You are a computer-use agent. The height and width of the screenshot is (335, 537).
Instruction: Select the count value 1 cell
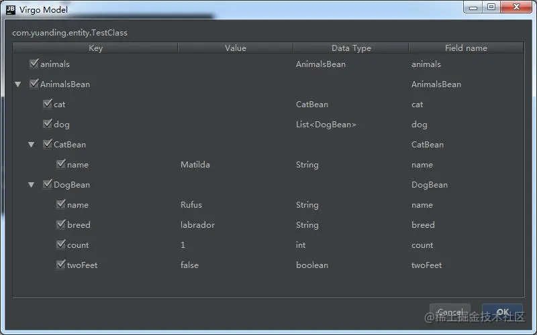(x=183, y=245)
